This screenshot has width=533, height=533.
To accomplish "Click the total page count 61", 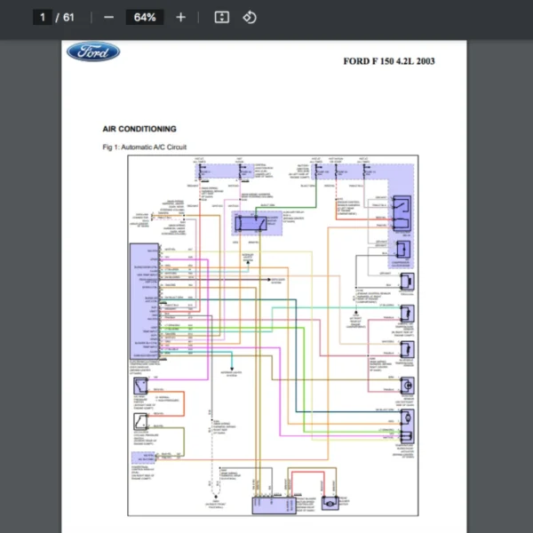I will tap(69, 17).
